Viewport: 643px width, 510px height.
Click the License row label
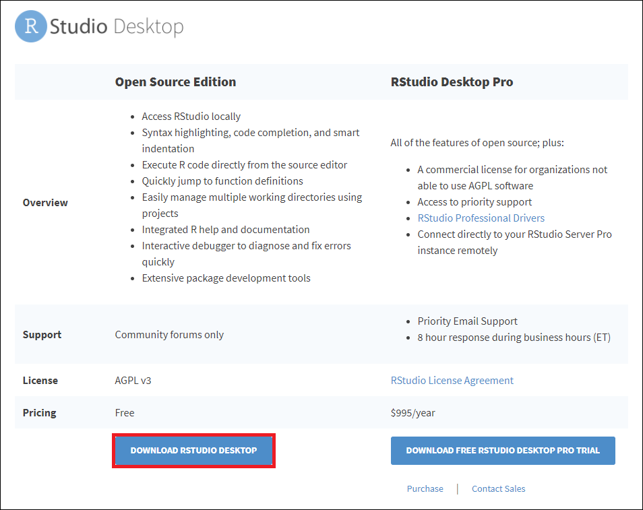coord(40,381)
